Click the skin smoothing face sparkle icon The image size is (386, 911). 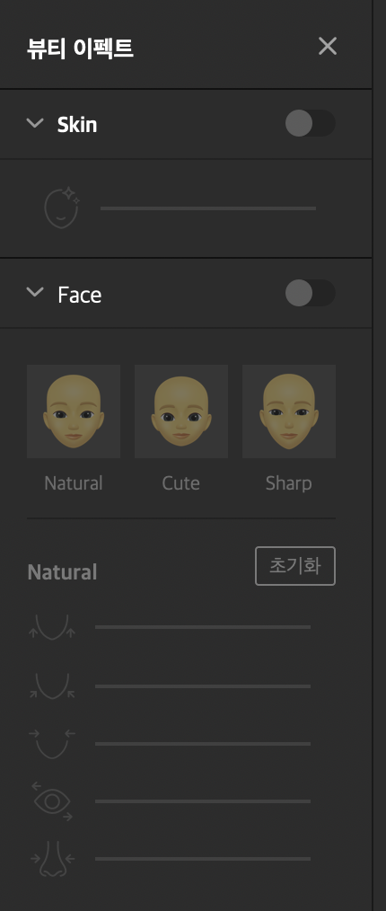[62, 208]
